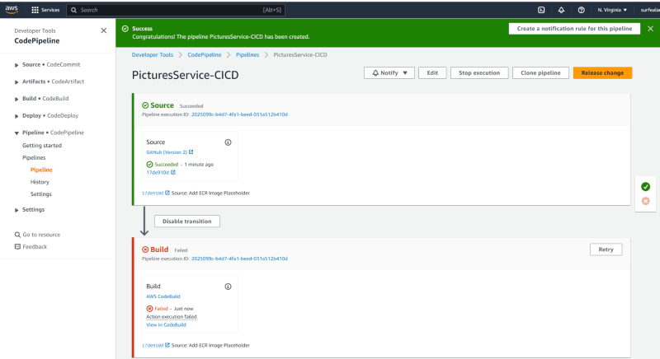Open the external link icon beside commit 17de910d in the Source card
Image resolution: width=660 pixels, height=359 pixels.
[173, 172]
